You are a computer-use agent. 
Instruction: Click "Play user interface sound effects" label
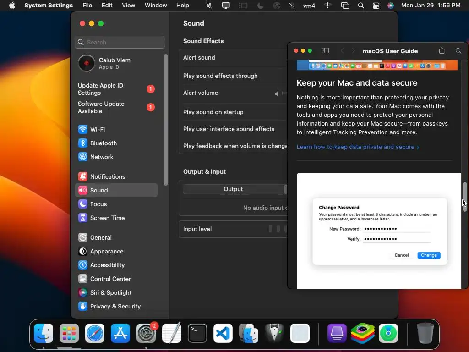click(229, 129)
